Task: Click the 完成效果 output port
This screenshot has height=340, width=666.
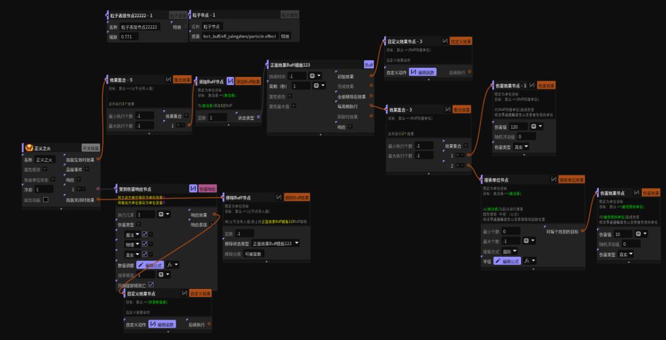Action: (x=372, y=86)
